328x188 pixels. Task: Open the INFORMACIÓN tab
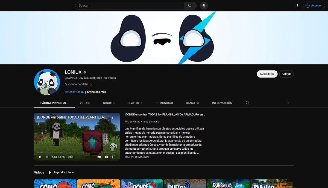coord(222,103)
